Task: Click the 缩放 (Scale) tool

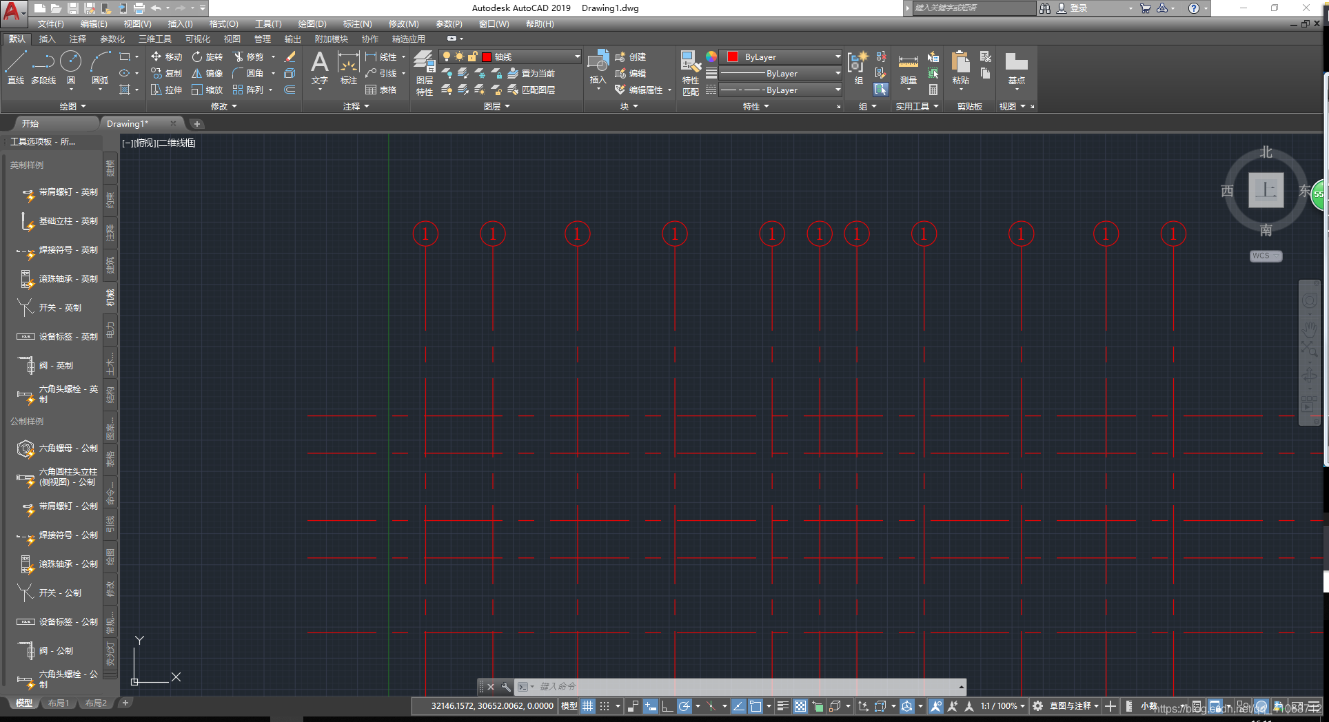Action: (x=207, y=90)
